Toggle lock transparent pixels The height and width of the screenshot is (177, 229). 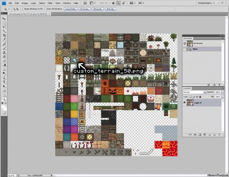190,97
